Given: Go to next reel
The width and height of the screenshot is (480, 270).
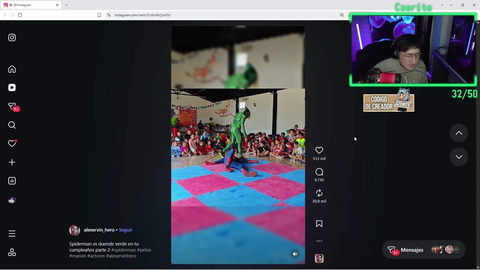Looking at the screenshot, I should (x=459, y=157).
